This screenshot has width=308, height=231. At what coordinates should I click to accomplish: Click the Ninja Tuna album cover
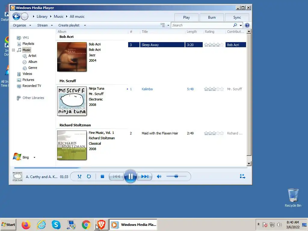[72, 101]
